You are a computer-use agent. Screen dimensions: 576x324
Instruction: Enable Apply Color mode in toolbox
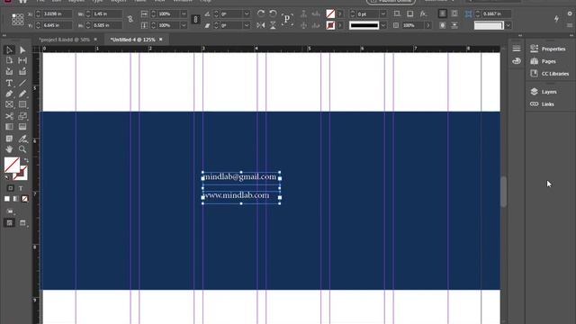click(7, 199)
